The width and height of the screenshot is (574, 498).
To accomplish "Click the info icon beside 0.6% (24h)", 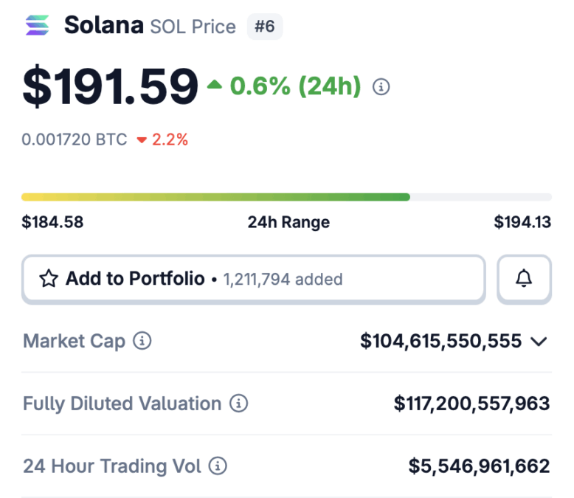I will click(381, 87).
